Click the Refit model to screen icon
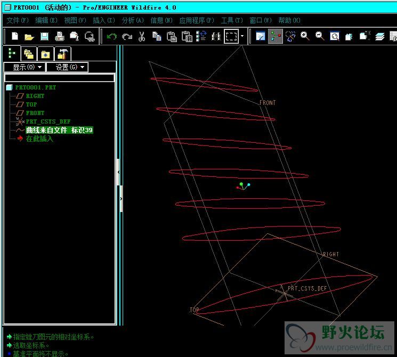Image resolution: width=397 pixels, height=357 pixels. pyautogui.click(x=335, y=36)
